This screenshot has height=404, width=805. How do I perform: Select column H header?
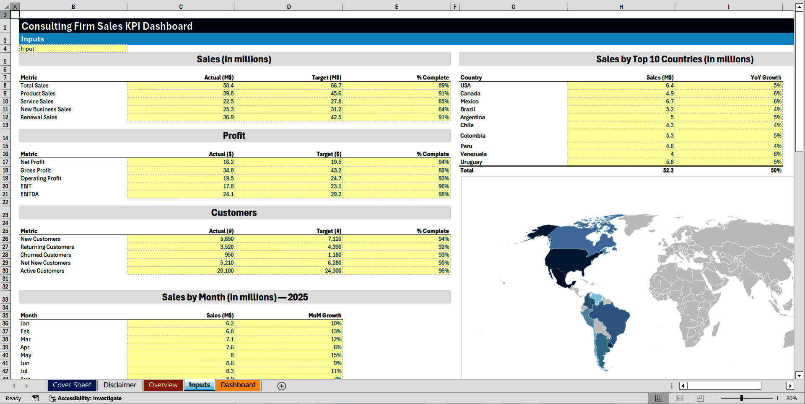[x=621, y=7]
